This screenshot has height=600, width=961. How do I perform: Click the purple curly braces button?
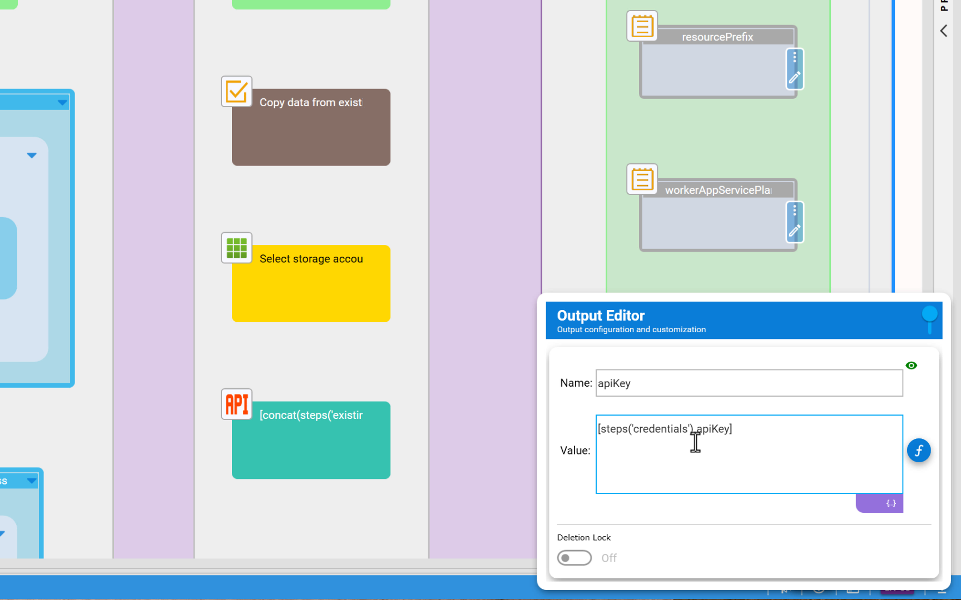(x=890, y=503)
